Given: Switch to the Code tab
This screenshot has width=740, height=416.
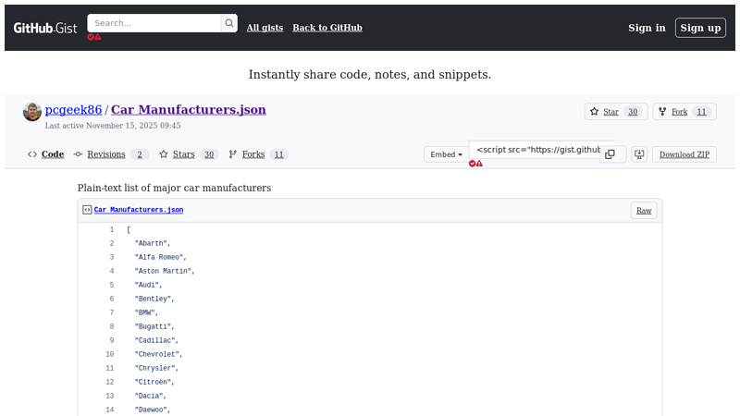Looking at the screenshot, I should 46,154.
